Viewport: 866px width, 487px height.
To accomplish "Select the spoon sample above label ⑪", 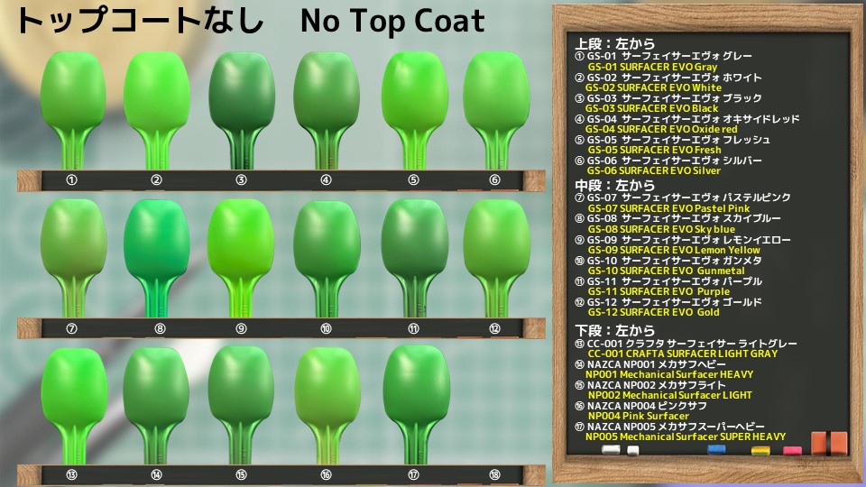I will click(414, 259).
